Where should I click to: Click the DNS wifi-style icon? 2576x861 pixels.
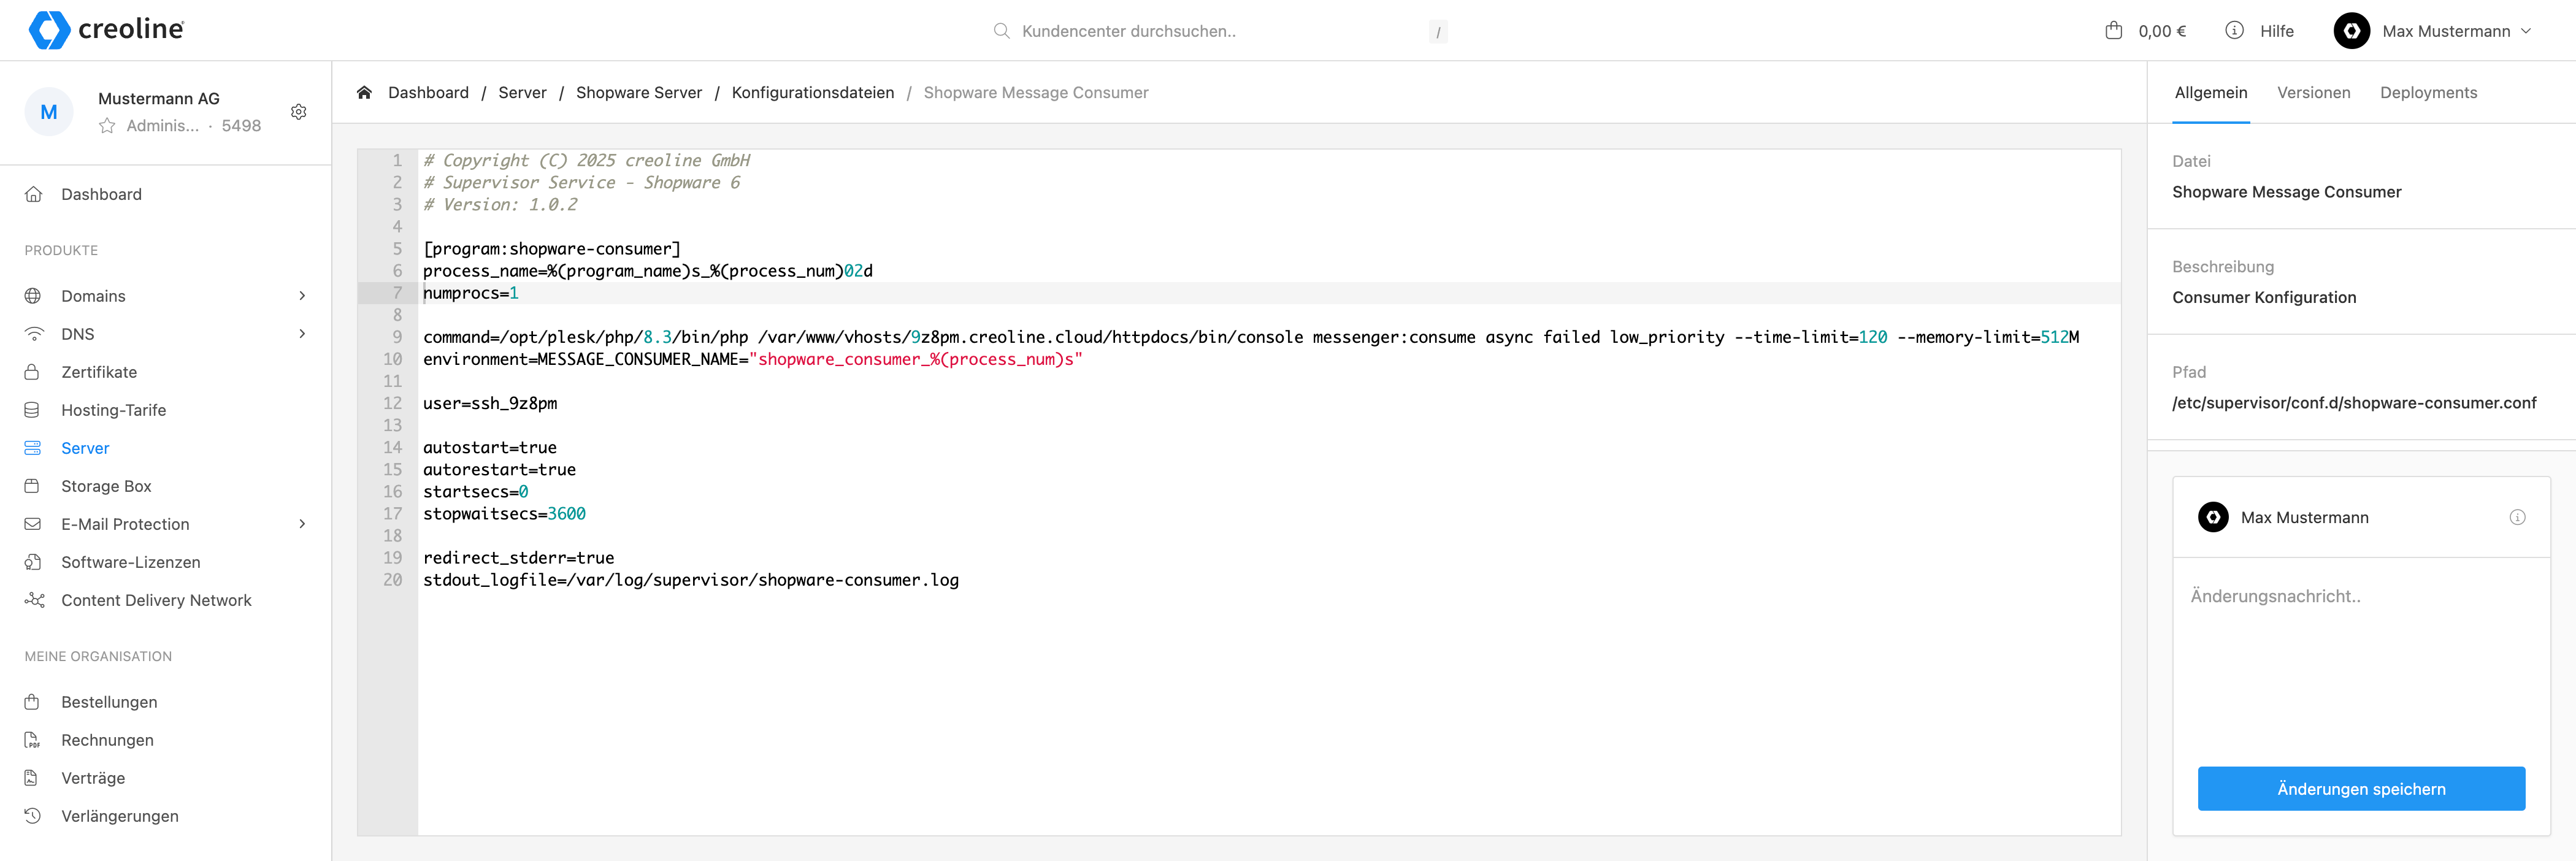point(33,334)
